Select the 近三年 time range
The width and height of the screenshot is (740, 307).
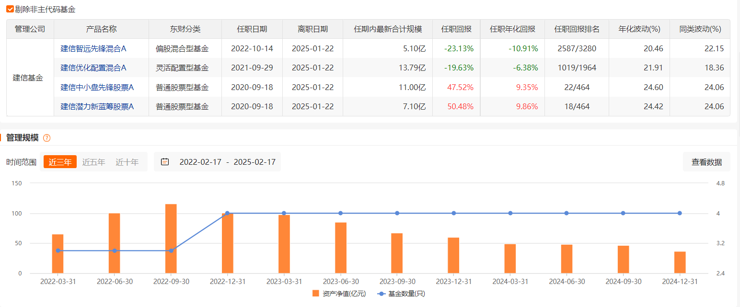pyautogui.click(x=60, y=162)
